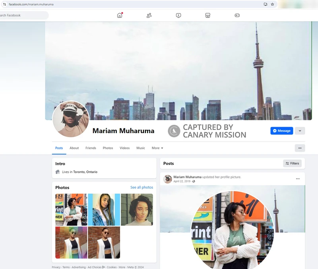The width and height of the screenshot is (318, 269).
Task: Click See all photos link
Action: (142, 187)
